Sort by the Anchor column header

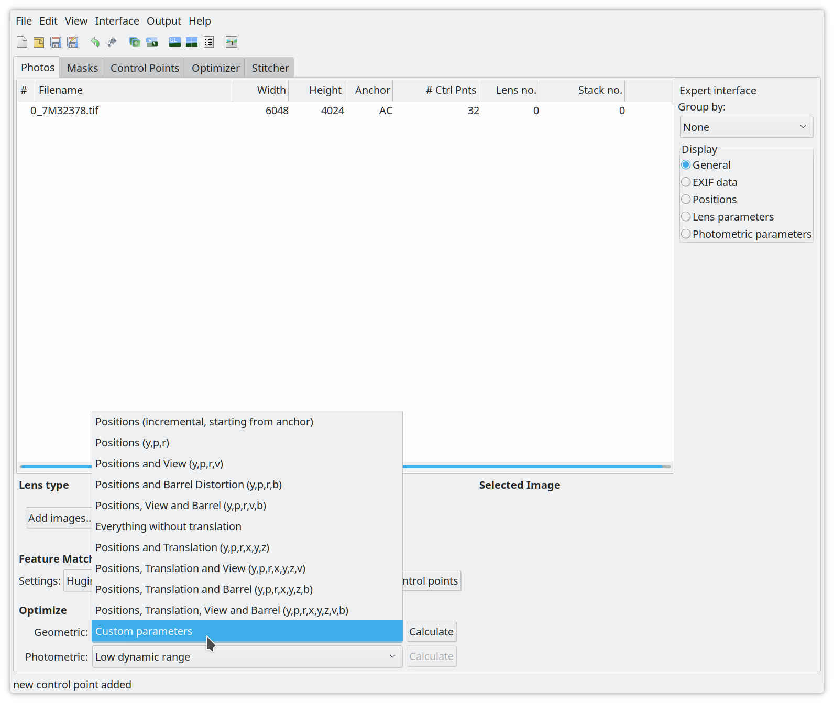tap(368, 90)
